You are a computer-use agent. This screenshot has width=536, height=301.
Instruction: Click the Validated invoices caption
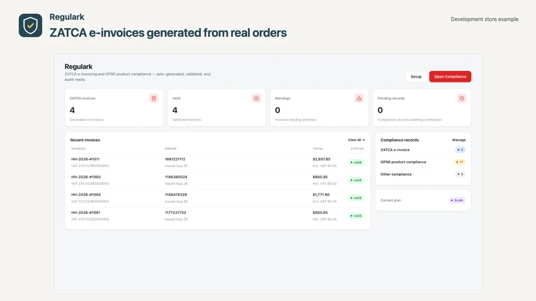[x=187, y=120]
